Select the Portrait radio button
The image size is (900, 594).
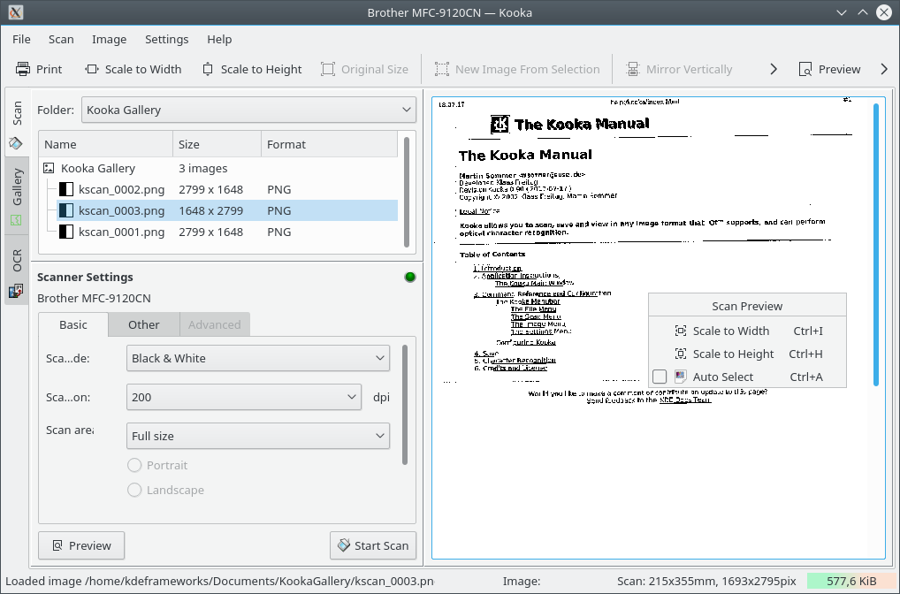[x=134, y=465]
